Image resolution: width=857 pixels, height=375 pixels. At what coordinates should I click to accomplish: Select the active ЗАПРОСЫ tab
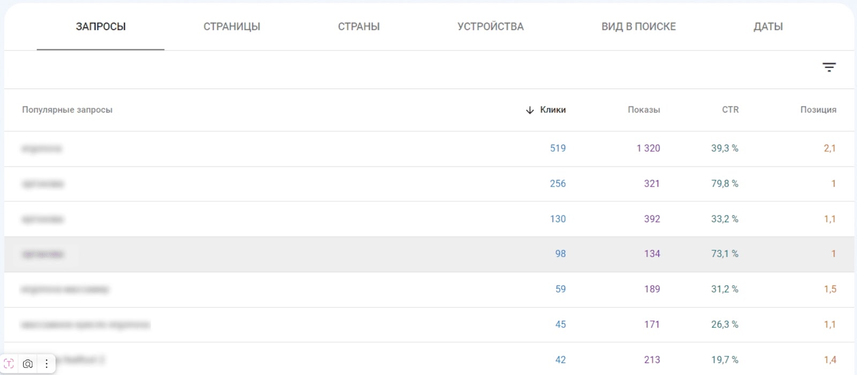click(x=100, y=26)
